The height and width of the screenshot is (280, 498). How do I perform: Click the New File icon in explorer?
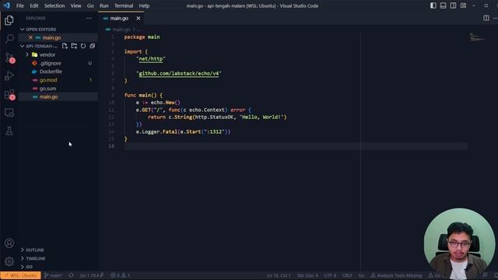point(65,46)
